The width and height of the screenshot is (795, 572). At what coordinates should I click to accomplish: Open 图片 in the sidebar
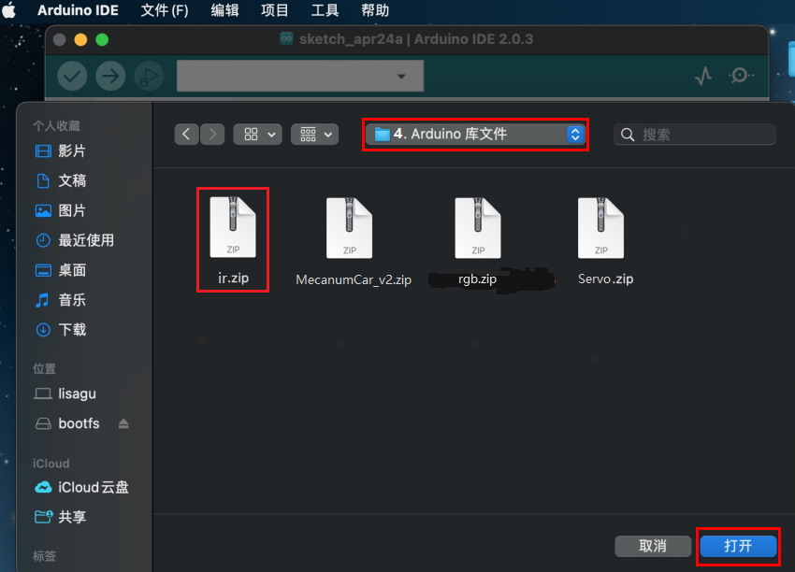pyautogui.click(x=61, y=211)
